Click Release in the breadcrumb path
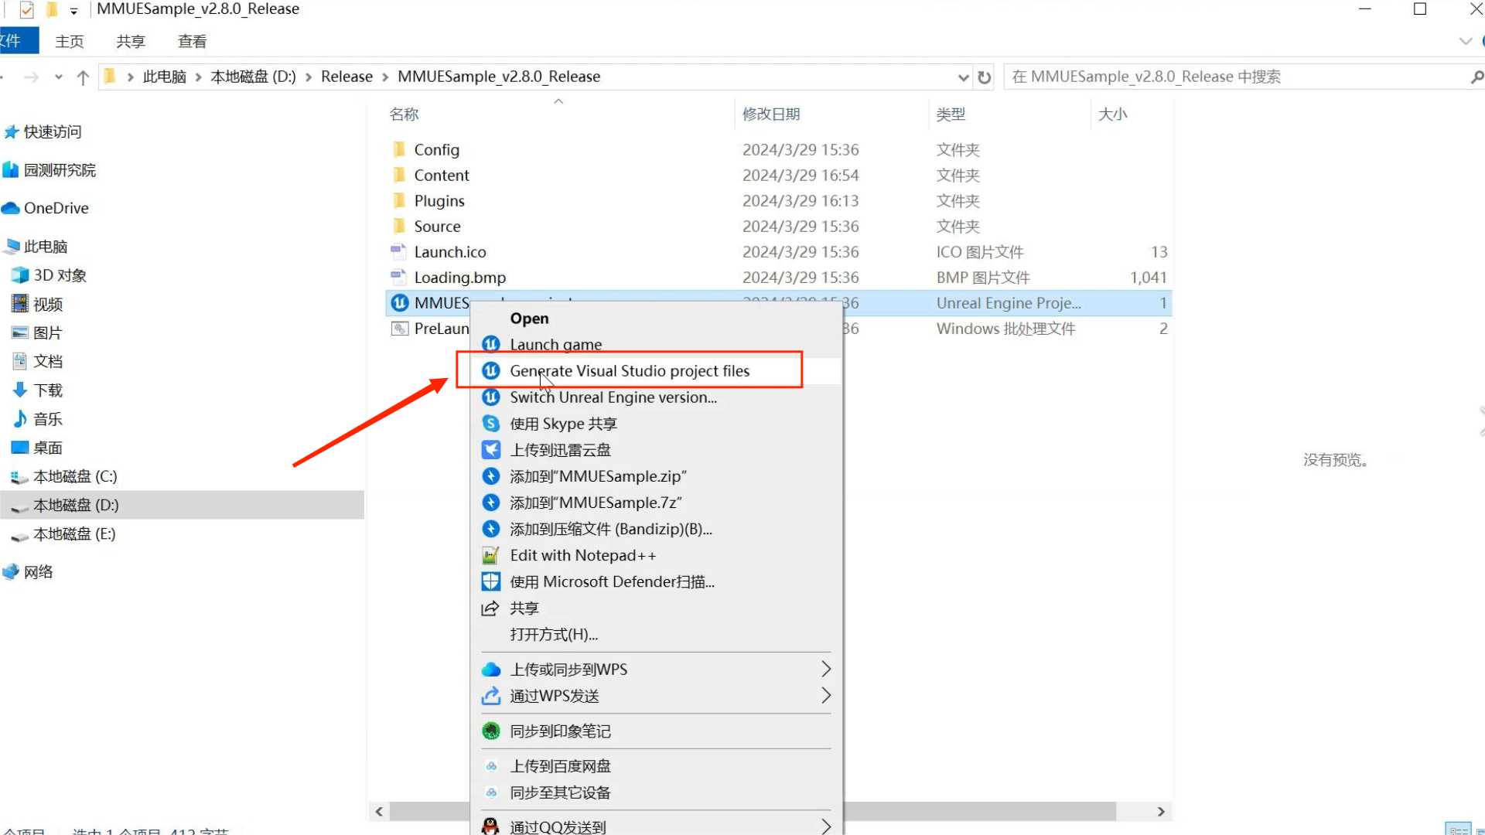Image resolution: width=1485 pixels, height=835 pixels. point(346,77)
